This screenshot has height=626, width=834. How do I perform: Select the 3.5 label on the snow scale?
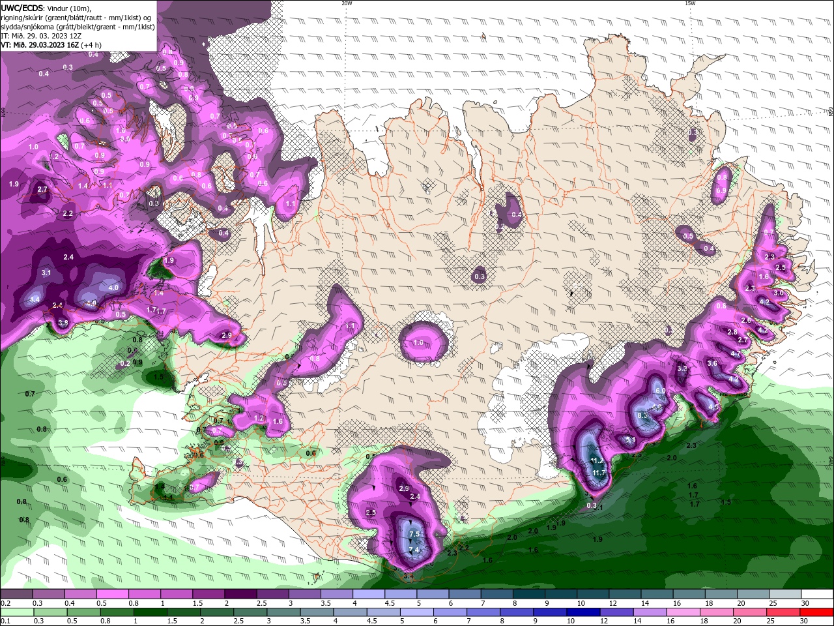tap(325, 603)
